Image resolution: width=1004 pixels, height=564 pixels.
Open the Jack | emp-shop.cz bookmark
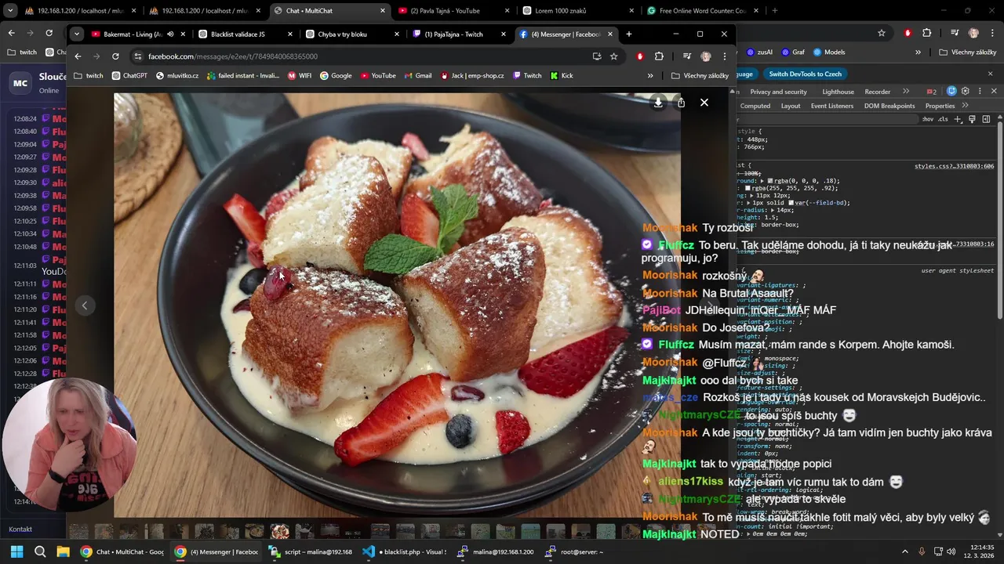[472, 76]
